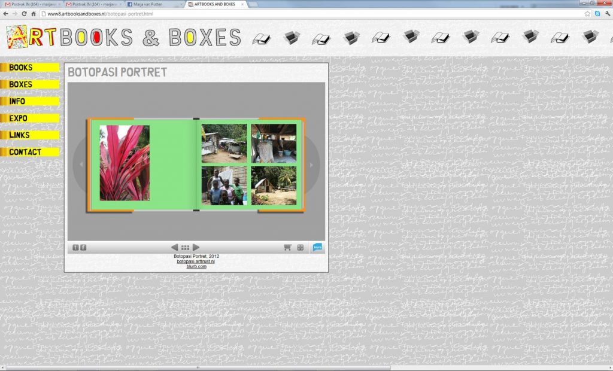Screen dimensions: 613x371
Task: Click the first open box icon in header
Action: pyautogui.click(x=292, y=37)
